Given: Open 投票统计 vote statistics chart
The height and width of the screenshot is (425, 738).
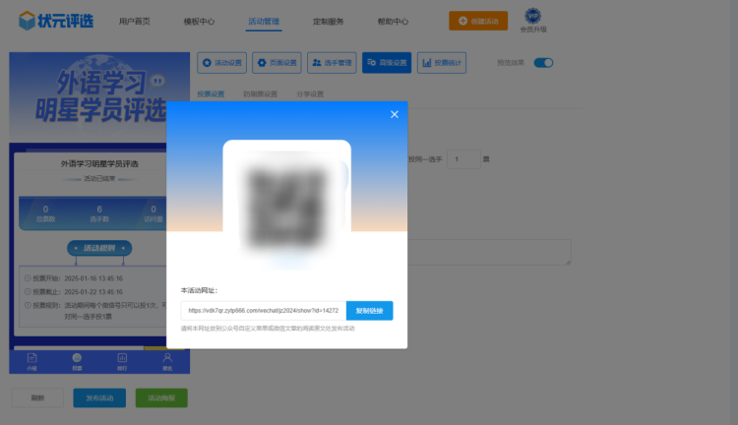Looking at the screenshot, I should [442, 63].
